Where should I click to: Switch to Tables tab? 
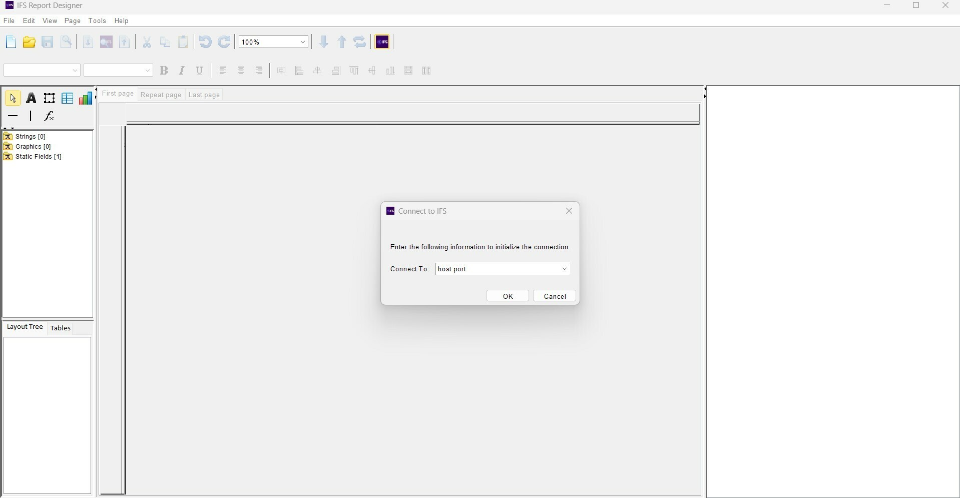[61, 328]
